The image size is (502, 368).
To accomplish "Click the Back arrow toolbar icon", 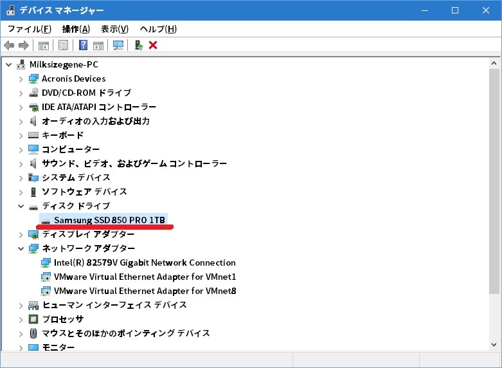I will [9, 45].
